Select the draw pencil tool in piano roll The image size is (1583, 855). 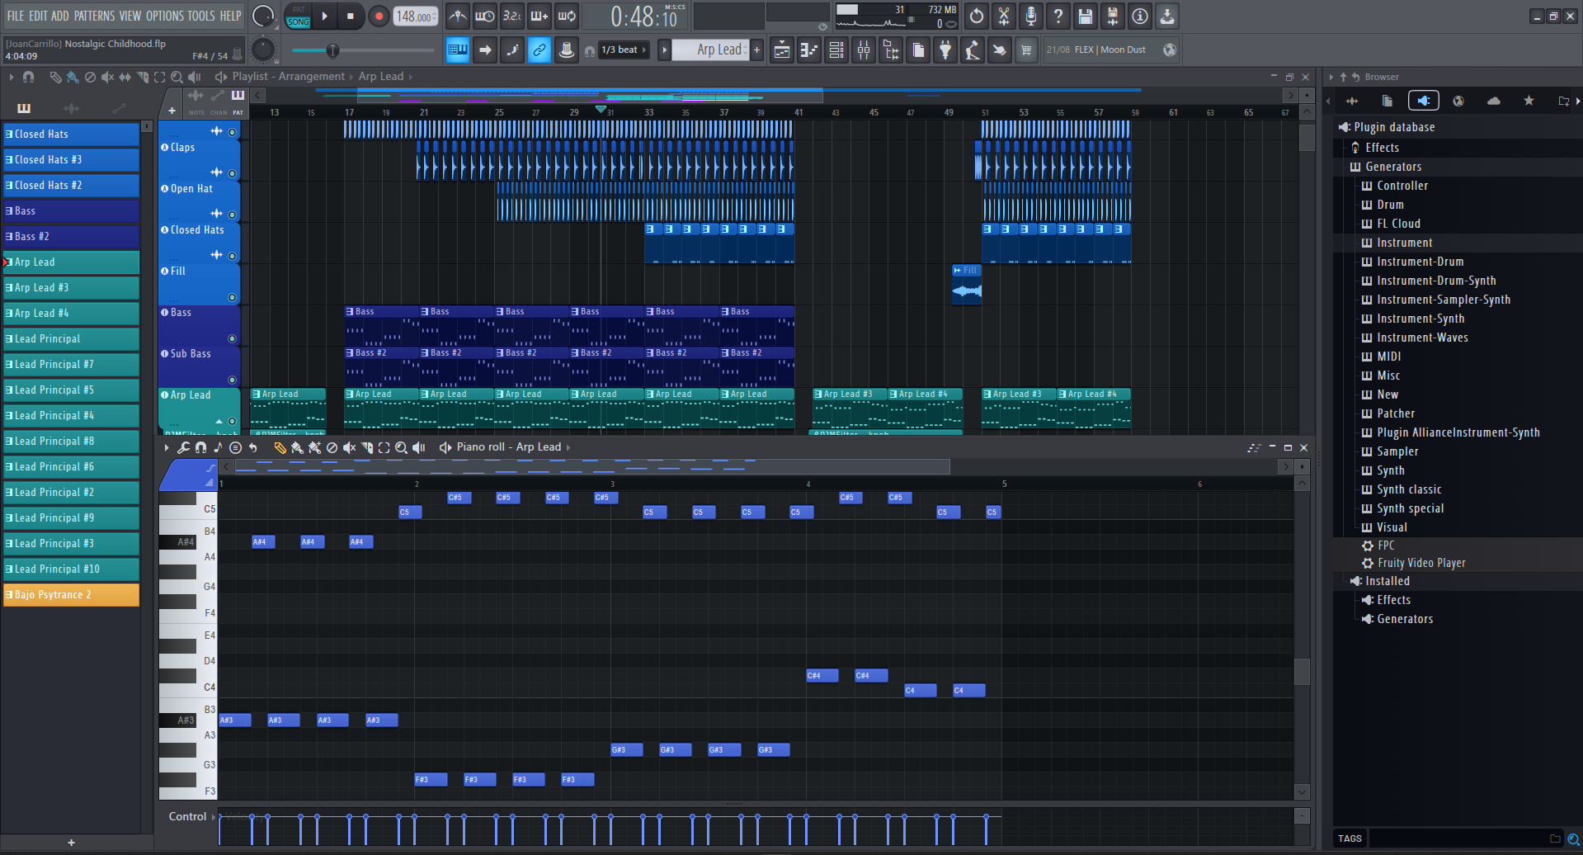tap(280, 447)
